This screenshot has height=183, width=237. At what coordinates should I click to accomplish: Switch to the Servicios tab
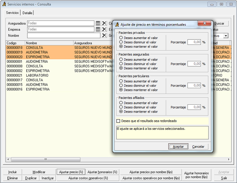(x=12, y=13)
